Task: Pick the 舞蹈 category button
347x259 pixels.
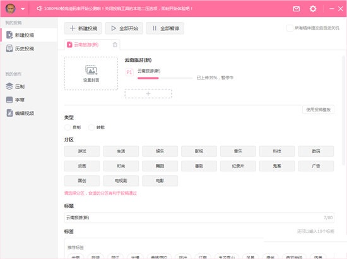Action: 160,166
